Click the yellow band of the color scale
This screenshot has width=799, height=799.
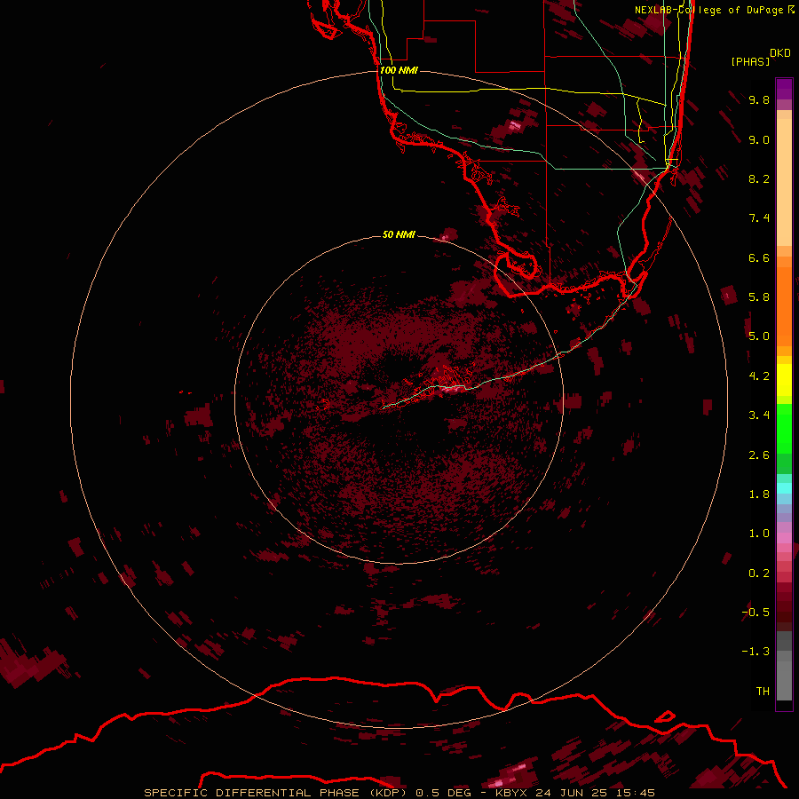point(784,380)
